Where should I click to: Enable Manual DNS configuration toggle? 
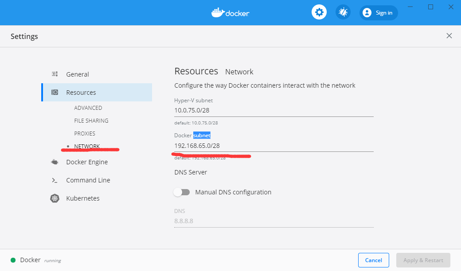pyautogui.click(x=182, y=192)
